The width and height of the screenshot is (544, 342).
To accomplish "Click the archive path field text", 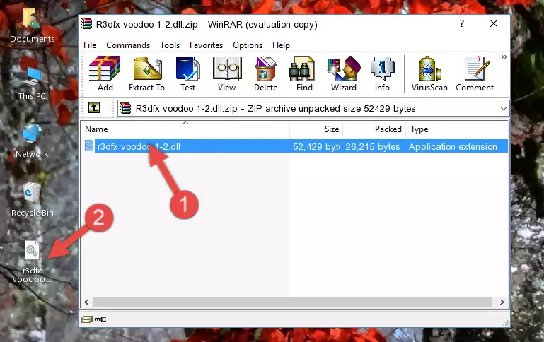I will (x=275, y=109).
